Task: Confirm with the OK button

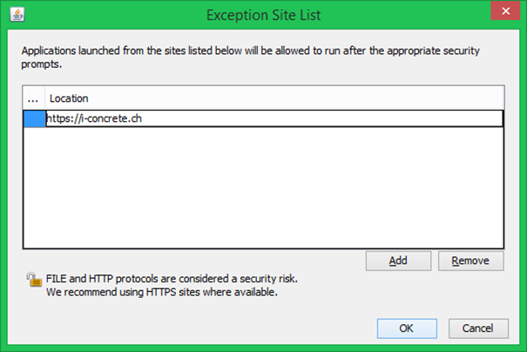Action: point(407,328)
